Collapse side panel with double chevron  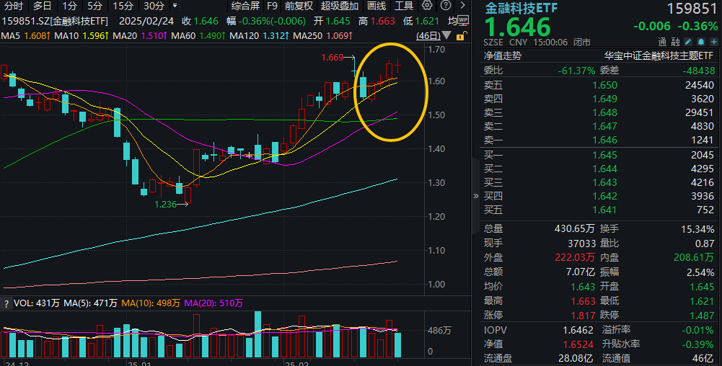point(476,196)
